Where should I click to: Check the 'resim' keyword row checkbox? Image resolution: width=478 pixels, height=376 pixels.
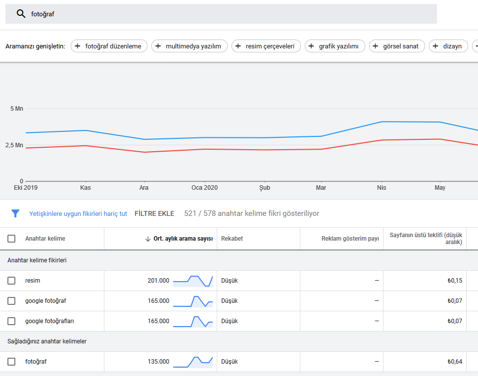pos(11,281)
